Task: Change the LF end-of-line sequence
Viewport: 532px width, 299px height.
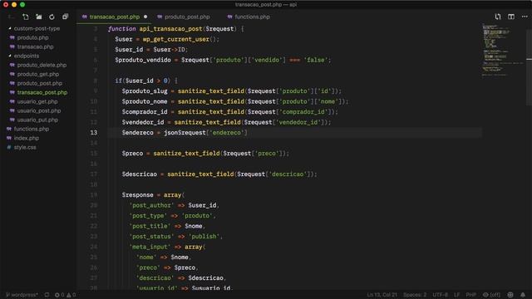Action: [456, 295]
